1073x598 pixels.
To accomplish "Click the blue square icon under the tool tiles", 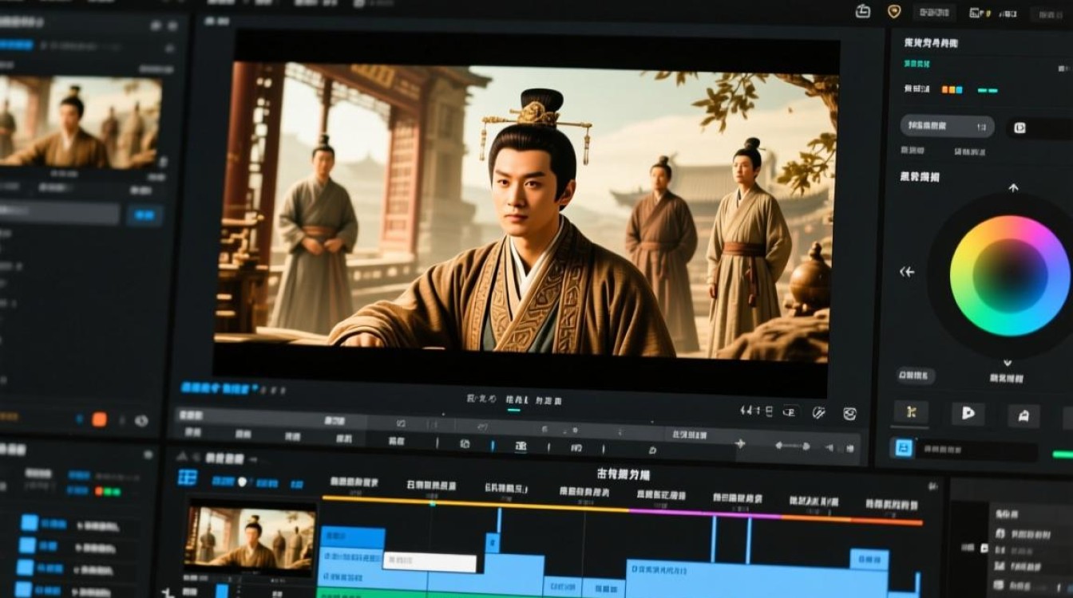I will coord(903,448).
